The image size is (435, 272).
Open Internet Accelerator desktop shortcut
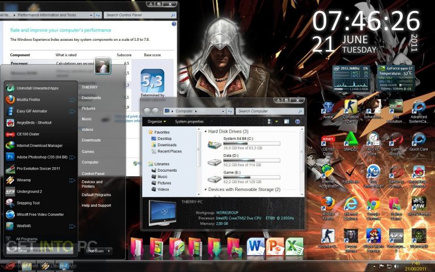pos(328,176)
